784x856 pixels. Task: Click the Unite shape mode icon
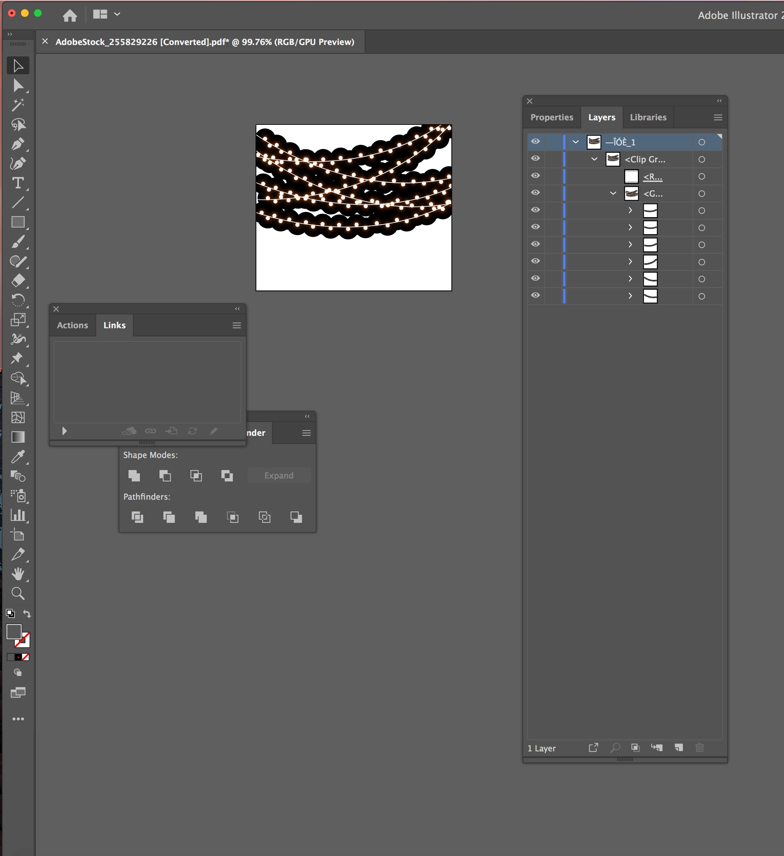pyautogui.click(x=134, y=476)
